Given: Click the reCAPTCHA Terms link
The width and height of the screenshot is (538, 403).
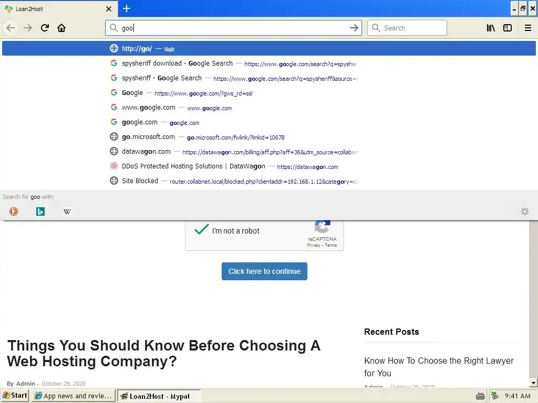Looking at the screenshot, I should click(x=331, y=246).
